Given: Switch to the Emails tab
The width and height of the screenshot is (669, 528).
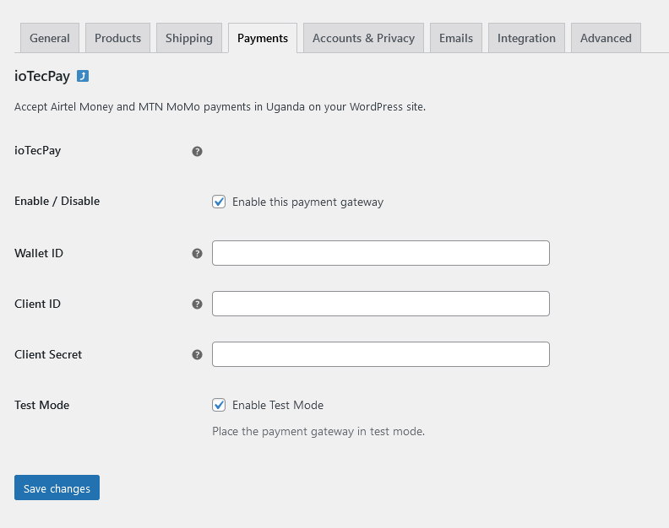Looking at the screenshot, I should pos(456,38).
